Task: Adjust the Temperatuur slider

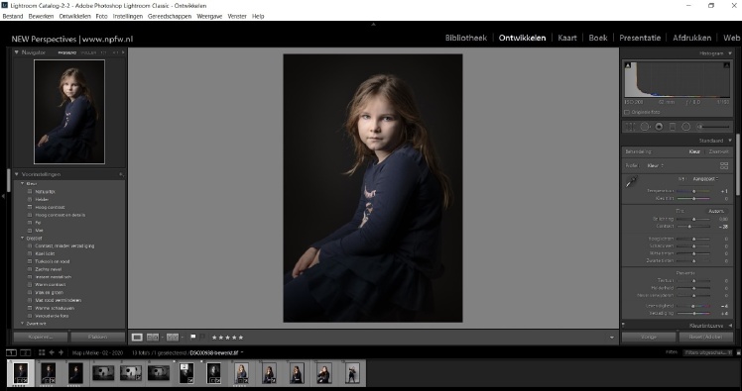Action: tap(694, 191)
